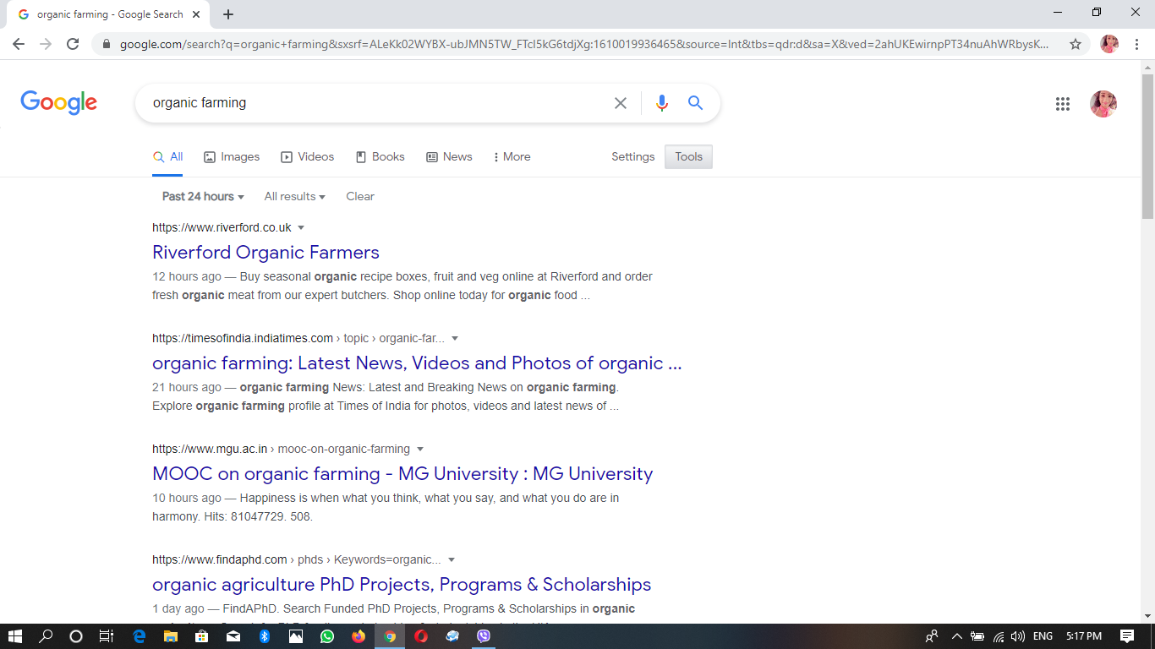Open Riverford Organic Farmers result

coord(265,252)
